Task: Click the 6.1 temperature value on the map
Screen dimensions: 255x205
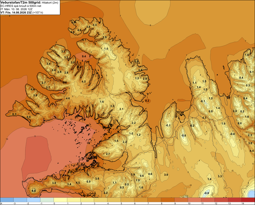Action: 84,40
